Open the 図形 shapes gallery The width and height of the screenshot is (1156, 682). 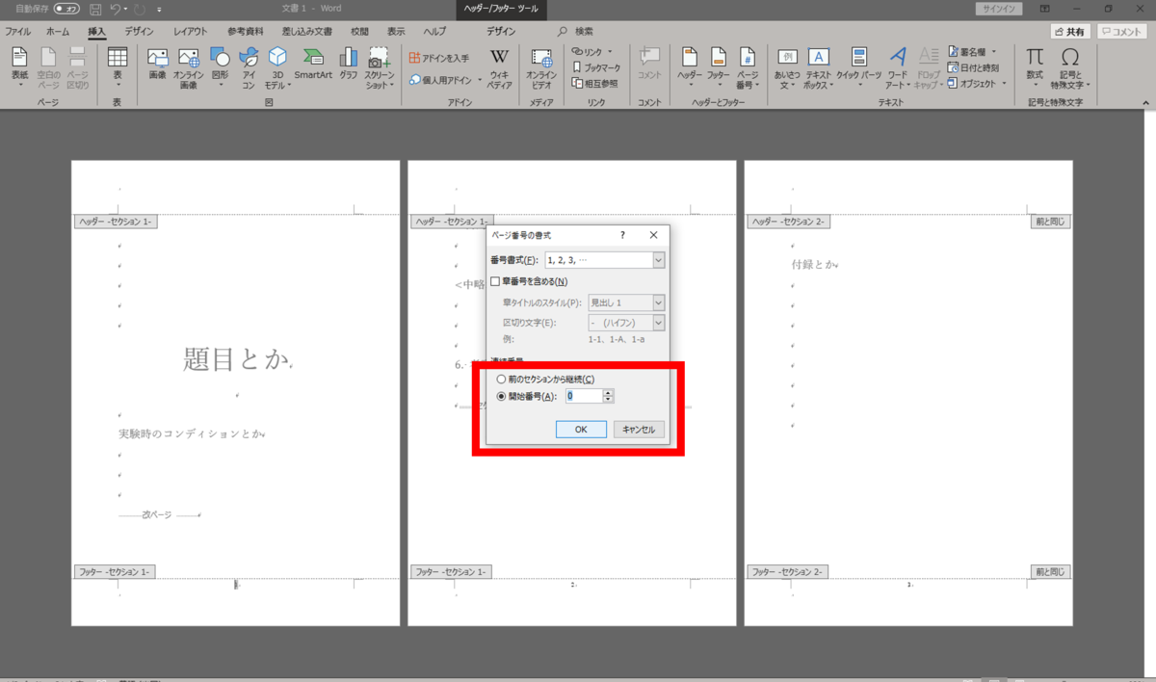point(220,67)
